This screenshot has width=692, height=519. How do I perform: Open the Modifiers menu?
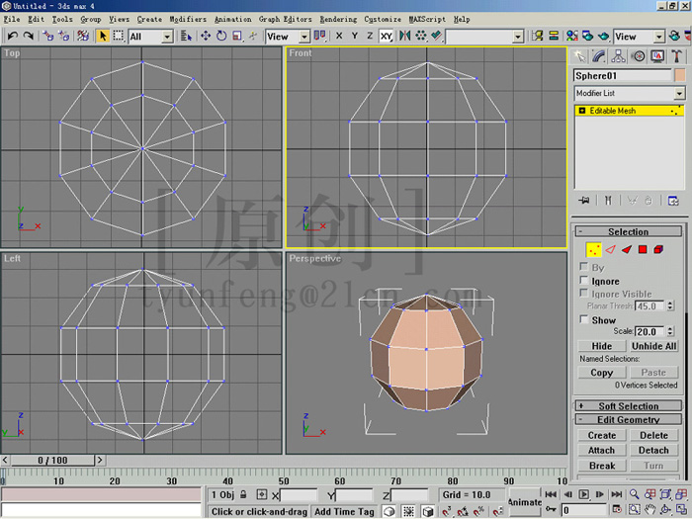coord(188,19)
